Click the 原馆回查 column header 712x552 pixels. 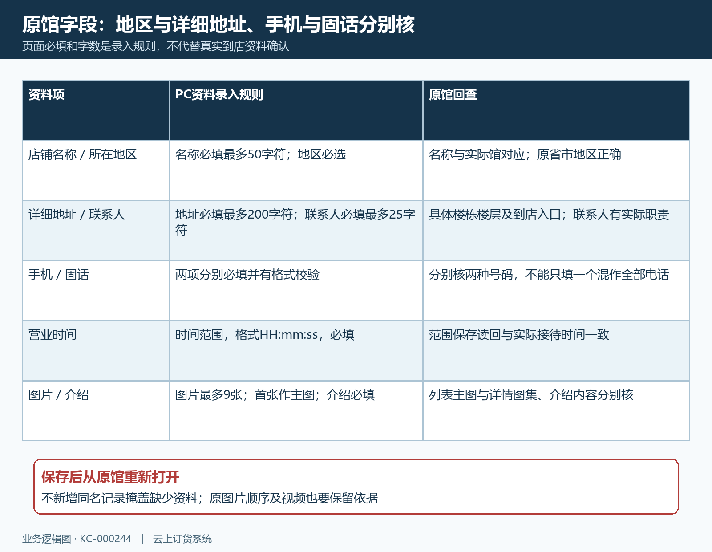point(556,110)
